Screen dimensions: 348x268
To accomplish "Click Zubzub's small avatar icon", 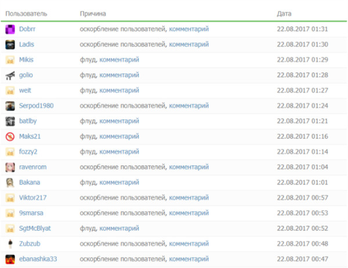I will [10, 244].
